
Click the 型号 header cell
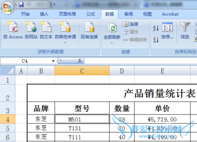coord(82,108)
